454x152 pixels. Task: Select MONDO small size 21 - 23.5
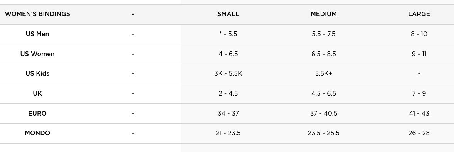pos(228,133)
